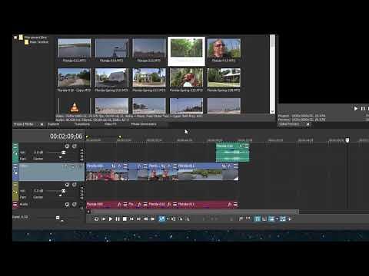Open Auto Ripple mode dropdown arrow

[x=276, y=219]
